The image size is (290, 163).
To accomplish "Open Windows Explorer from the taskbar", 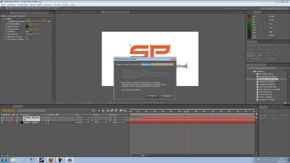I will pyautogui.click(x=13, y=160).
